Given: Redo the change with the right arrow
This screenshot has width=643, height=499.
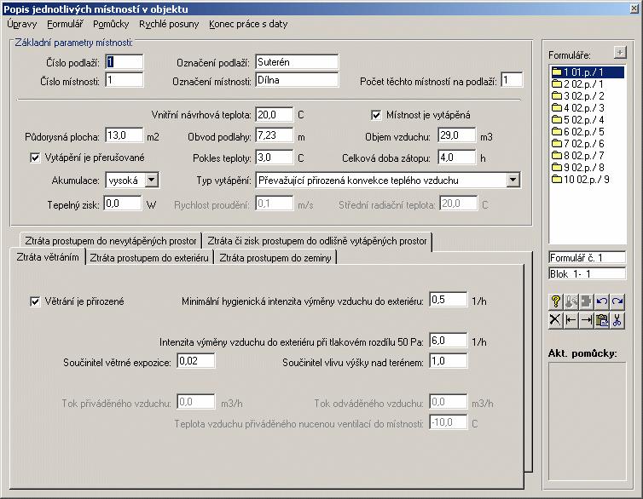Looking at the screenshot, I should pos(617,301).
